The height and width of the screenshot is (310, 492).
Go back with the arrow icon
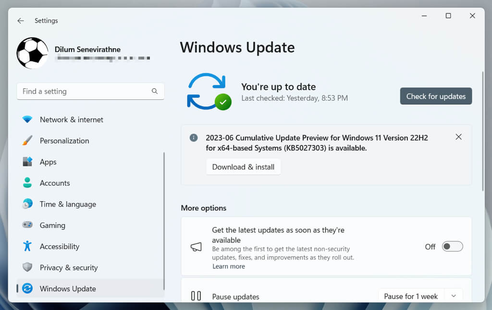pos(21,21)
